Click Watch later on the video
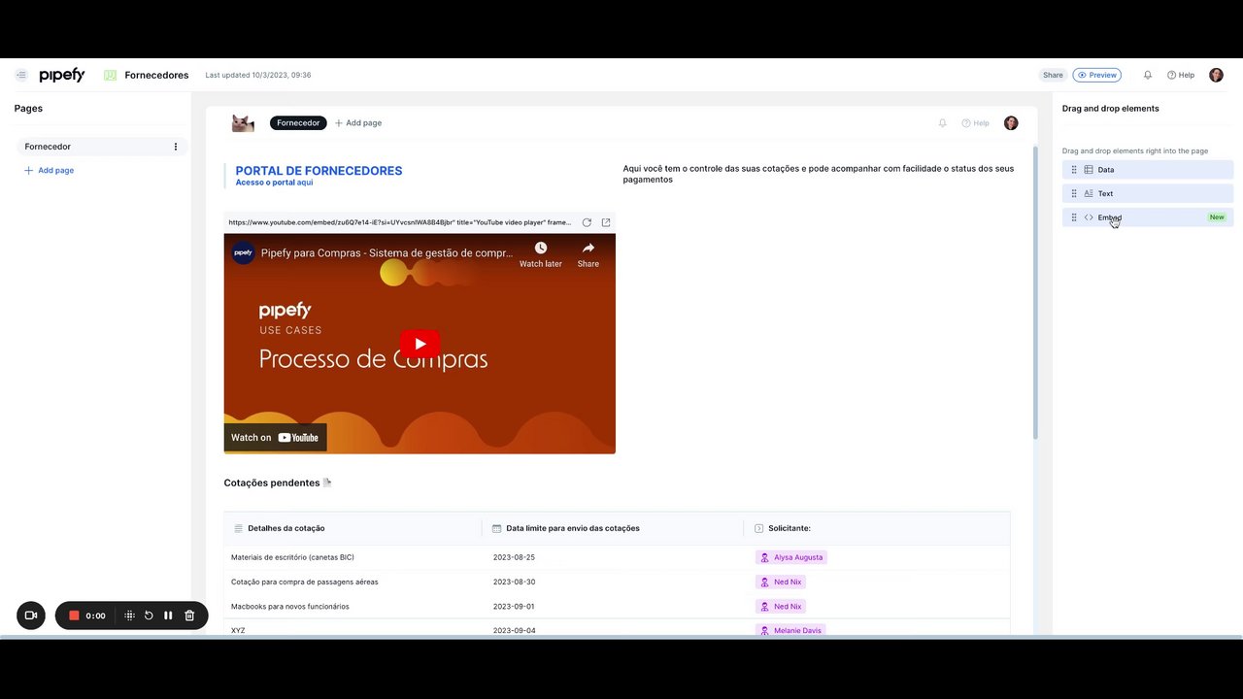Viewport: 1243px width, 699px height. coord(540,254)
